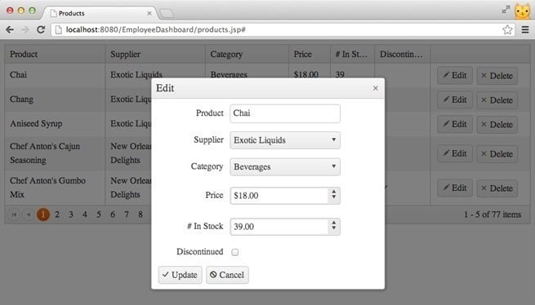Sort by Supplier column header
The width and height of the screenshot is (535, 305).
click(155, 54)
